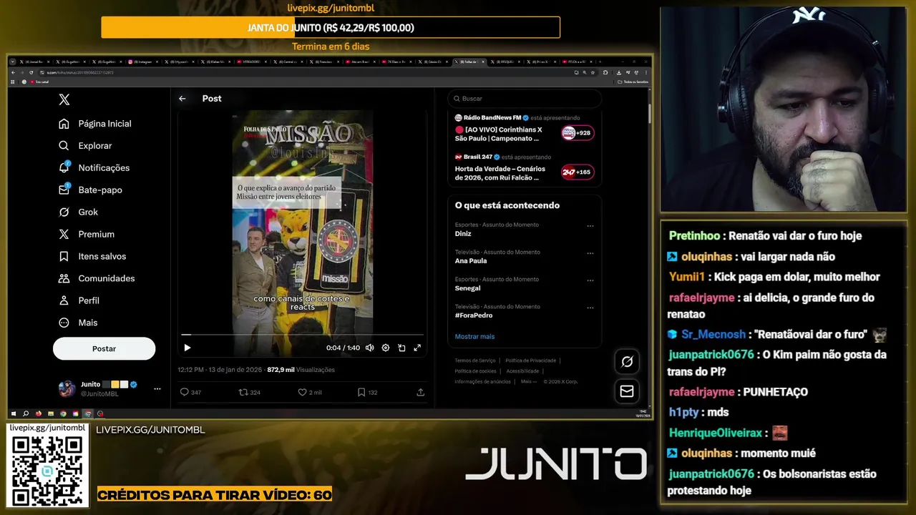916x515 pixels.
Task: Click the X logo in the sidebar
Action: click(x=64, y=99)
